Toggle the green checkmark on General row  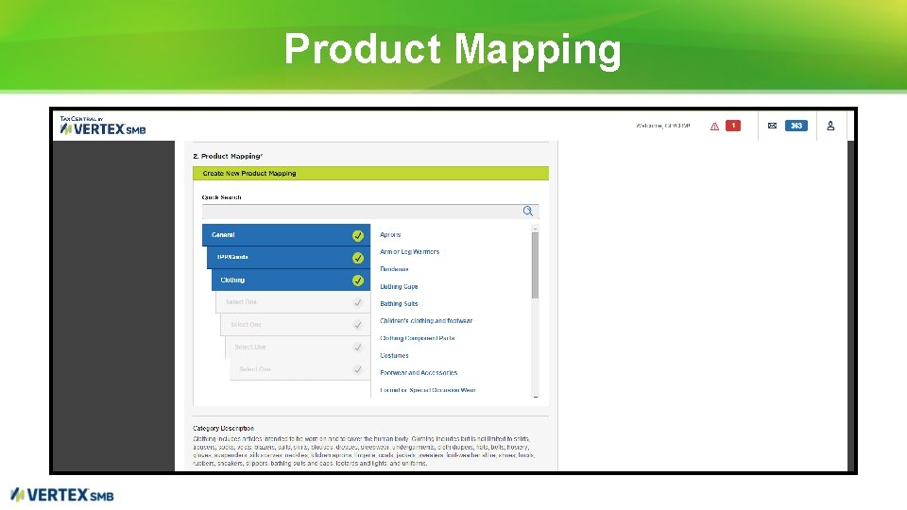pos(358,235)
